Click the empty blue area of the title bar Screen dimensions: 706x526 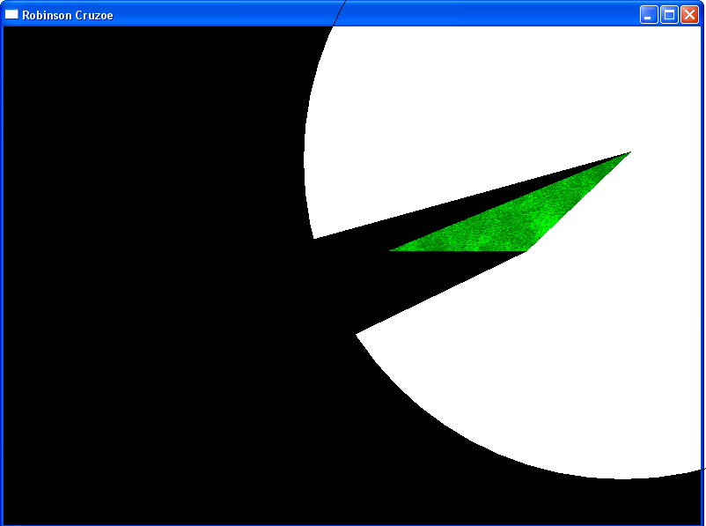click(484, 14)
